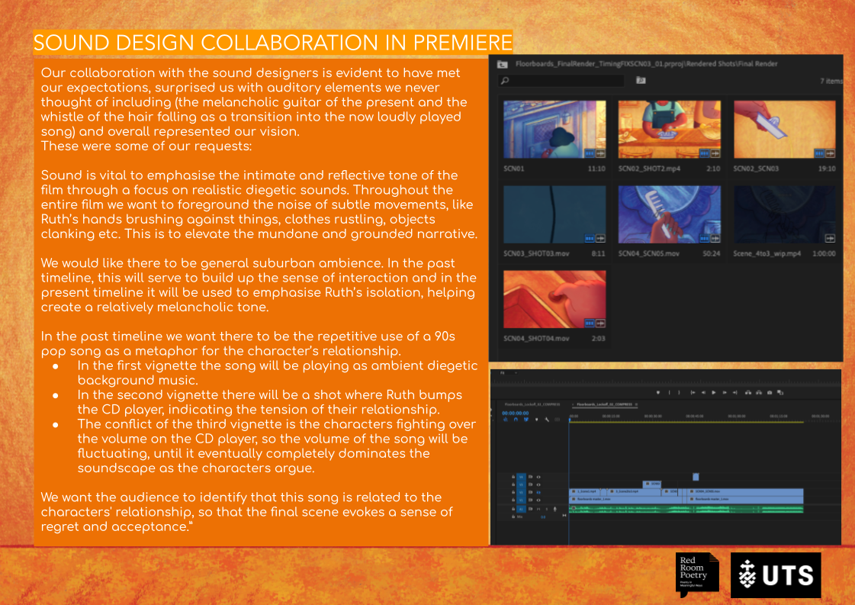The image size is (855, 605).
Task: Select the timeline wrench settings icon
Action: click(547, 420)
